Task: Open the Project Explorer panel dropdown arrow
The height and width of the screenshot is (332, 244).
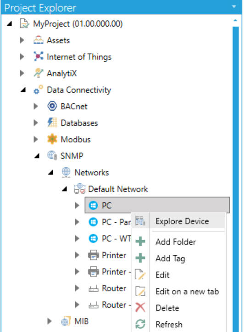Action: [234, 6]
